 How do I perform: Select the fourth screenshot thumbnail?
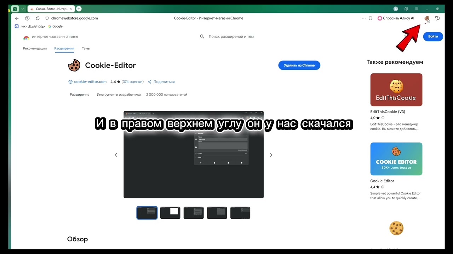(x=217, y=213)
